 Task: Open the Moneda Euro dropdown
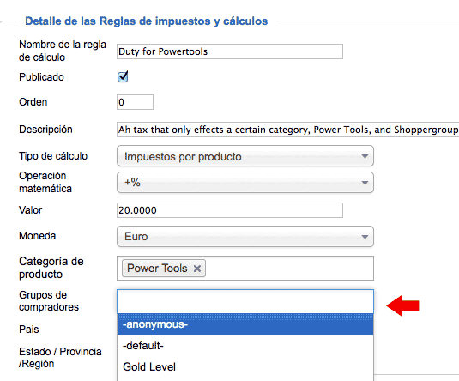point(245,236)
